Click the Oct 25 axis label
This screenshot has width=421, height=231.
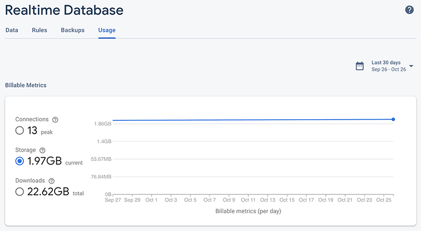(384, 200)
